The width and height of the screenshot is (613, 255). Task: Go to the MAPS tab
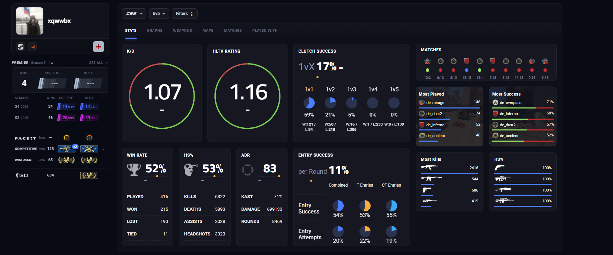[x=208, y=31]
